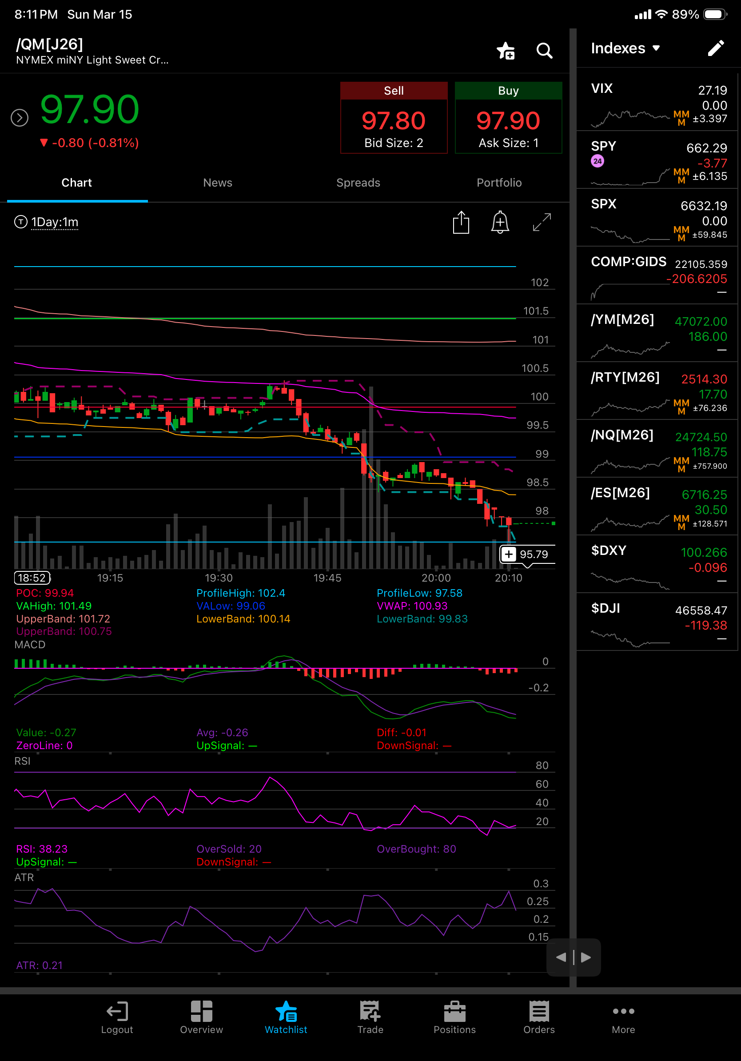Tap the 95.79 price marker plus button
This screenshot has height=1061, width=741.
(x=508, y=554)
